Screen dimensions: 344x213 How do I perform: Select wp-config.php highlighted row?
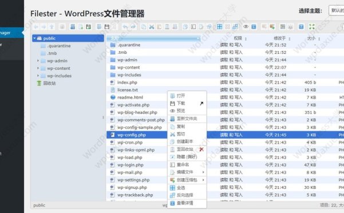(225, 135)
